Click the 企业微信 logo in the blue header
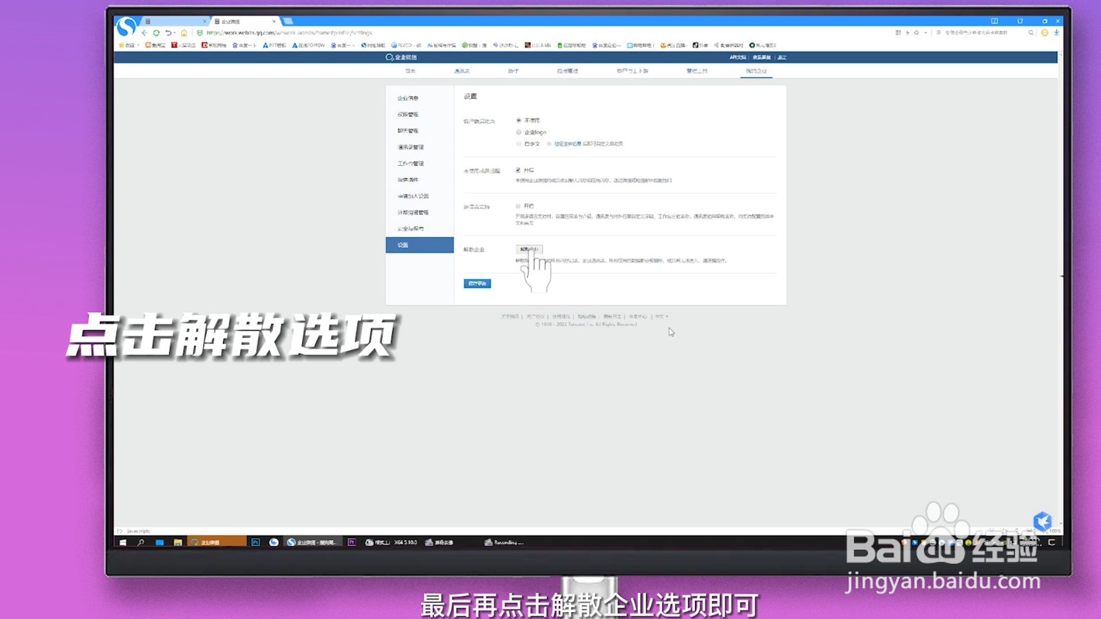 [x=401, y=57]
